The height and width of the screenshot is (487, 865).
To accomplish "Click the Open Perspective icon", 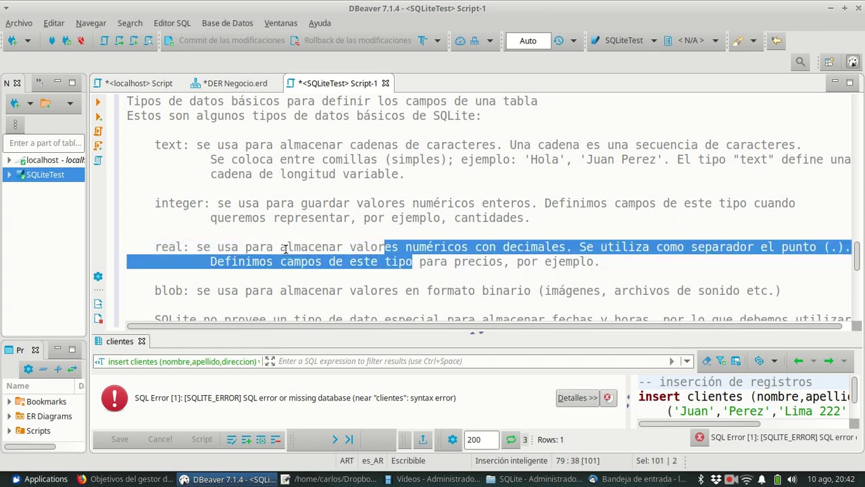I will pyautogui.click(x=829, y=62).
